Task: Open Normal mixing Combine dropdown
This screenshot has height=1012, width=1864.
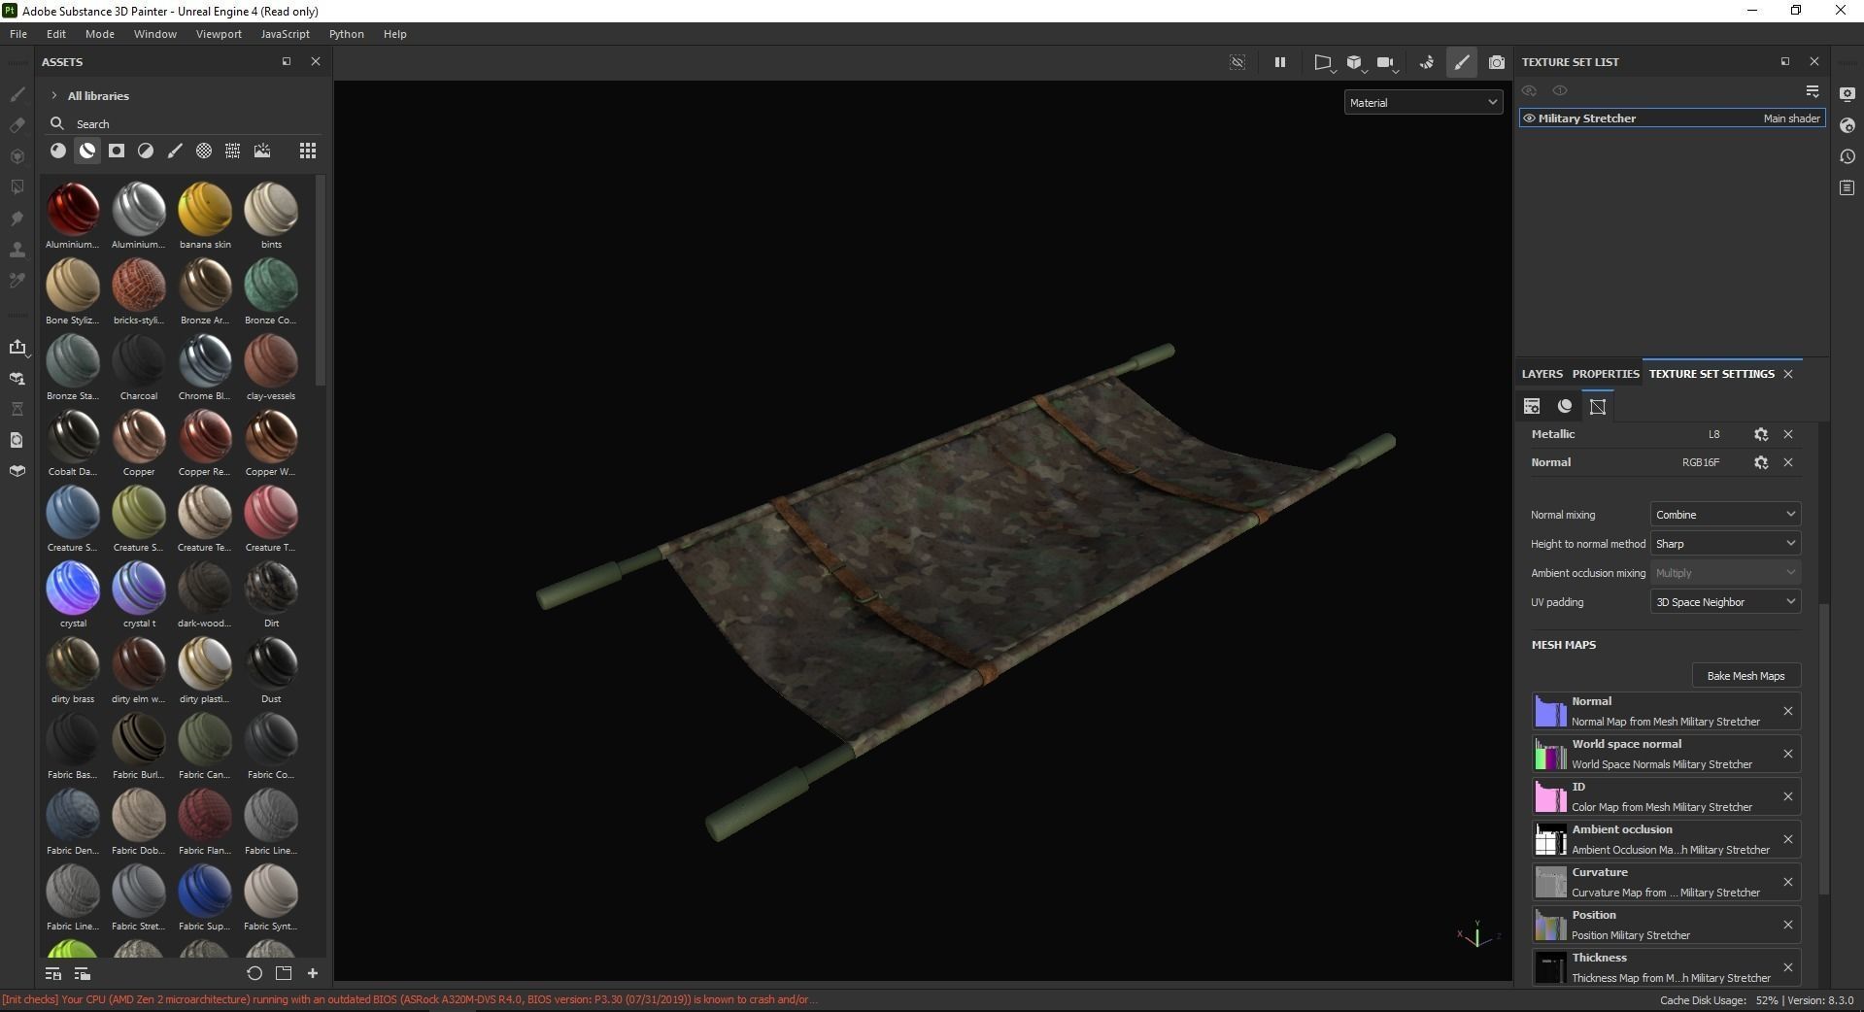Action: pyautogui.click(x=1725, y=515)
